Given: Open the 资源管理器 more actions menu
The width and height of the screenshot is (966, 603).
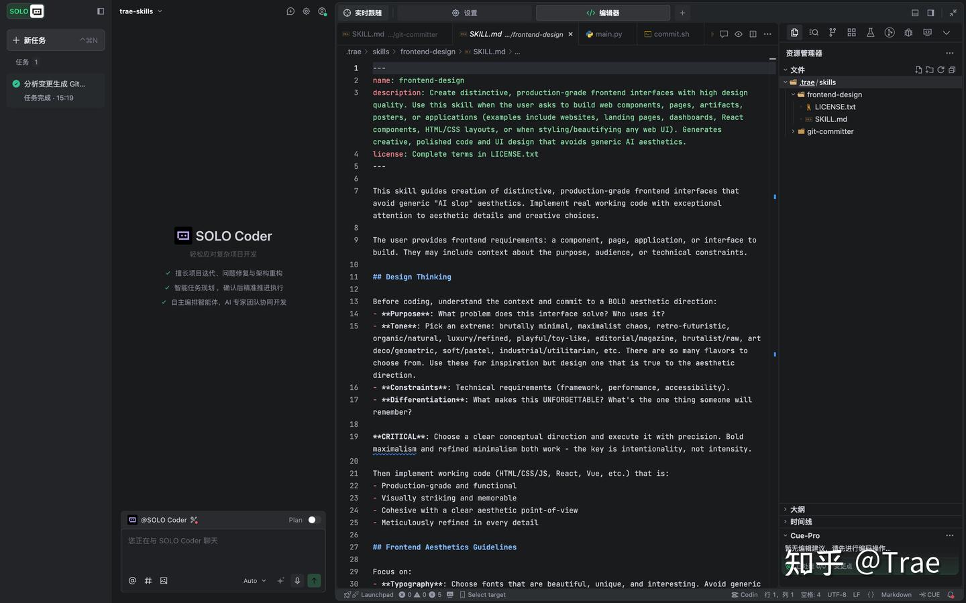Looking at the screenshot, I should pyautogui.click(x=949, y=53).
